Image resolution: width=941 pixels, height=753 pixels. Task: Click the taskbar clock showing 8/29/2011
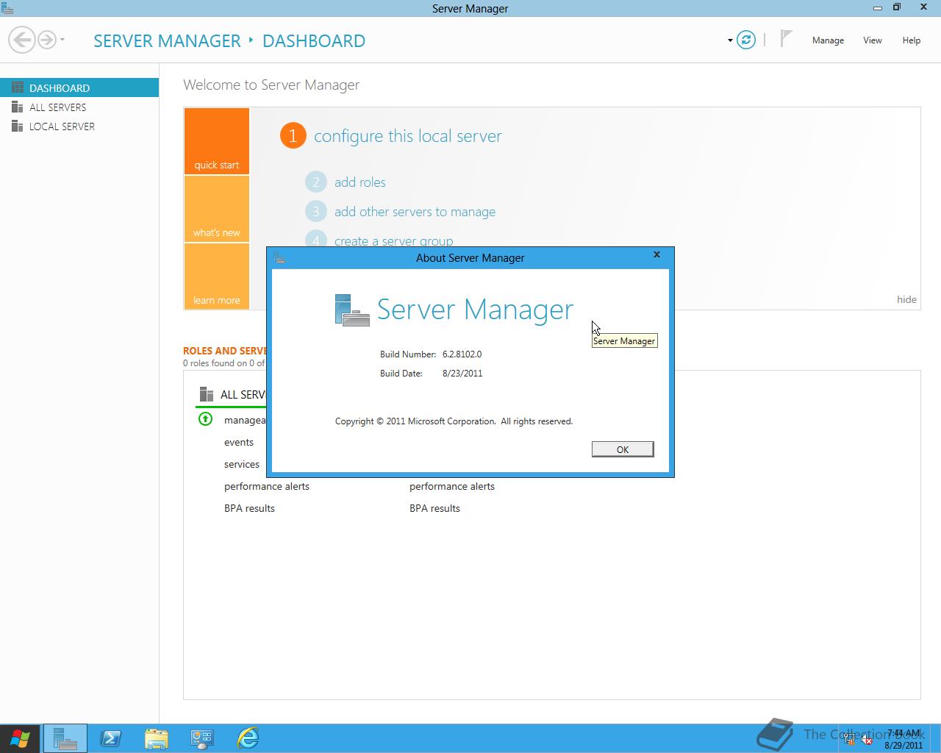coord(904,739)
